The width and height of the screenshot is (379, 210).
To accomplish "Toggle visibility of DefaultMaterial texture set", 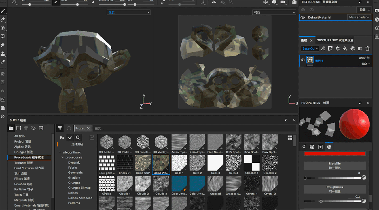I will pyautogui.click(x=302, y=18).
